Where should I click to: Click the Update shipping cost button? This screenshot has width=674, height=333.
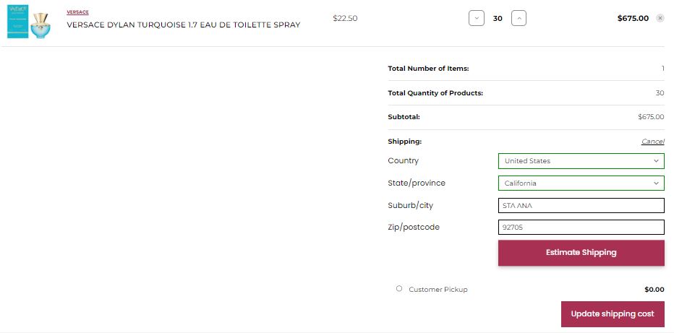click(613, 314)
